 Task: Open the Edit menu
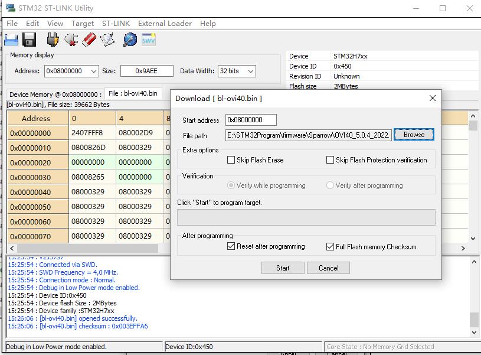pyautogui.click(x=32, y=24)
